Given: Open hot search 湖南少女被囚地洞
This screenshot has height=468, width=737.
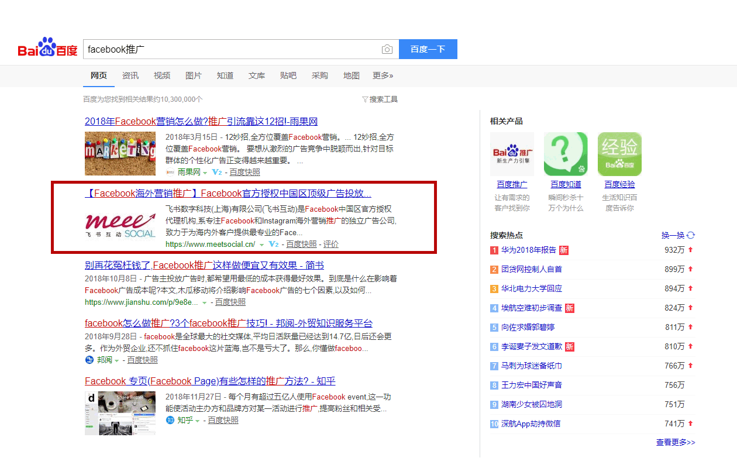Looking at the screenshot, I should tap(532, 404).
